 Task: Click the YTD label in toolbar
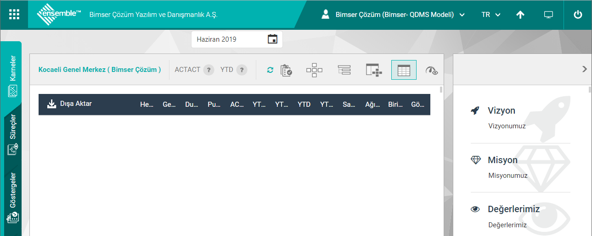pyautogui.click(x=227, y=70)
